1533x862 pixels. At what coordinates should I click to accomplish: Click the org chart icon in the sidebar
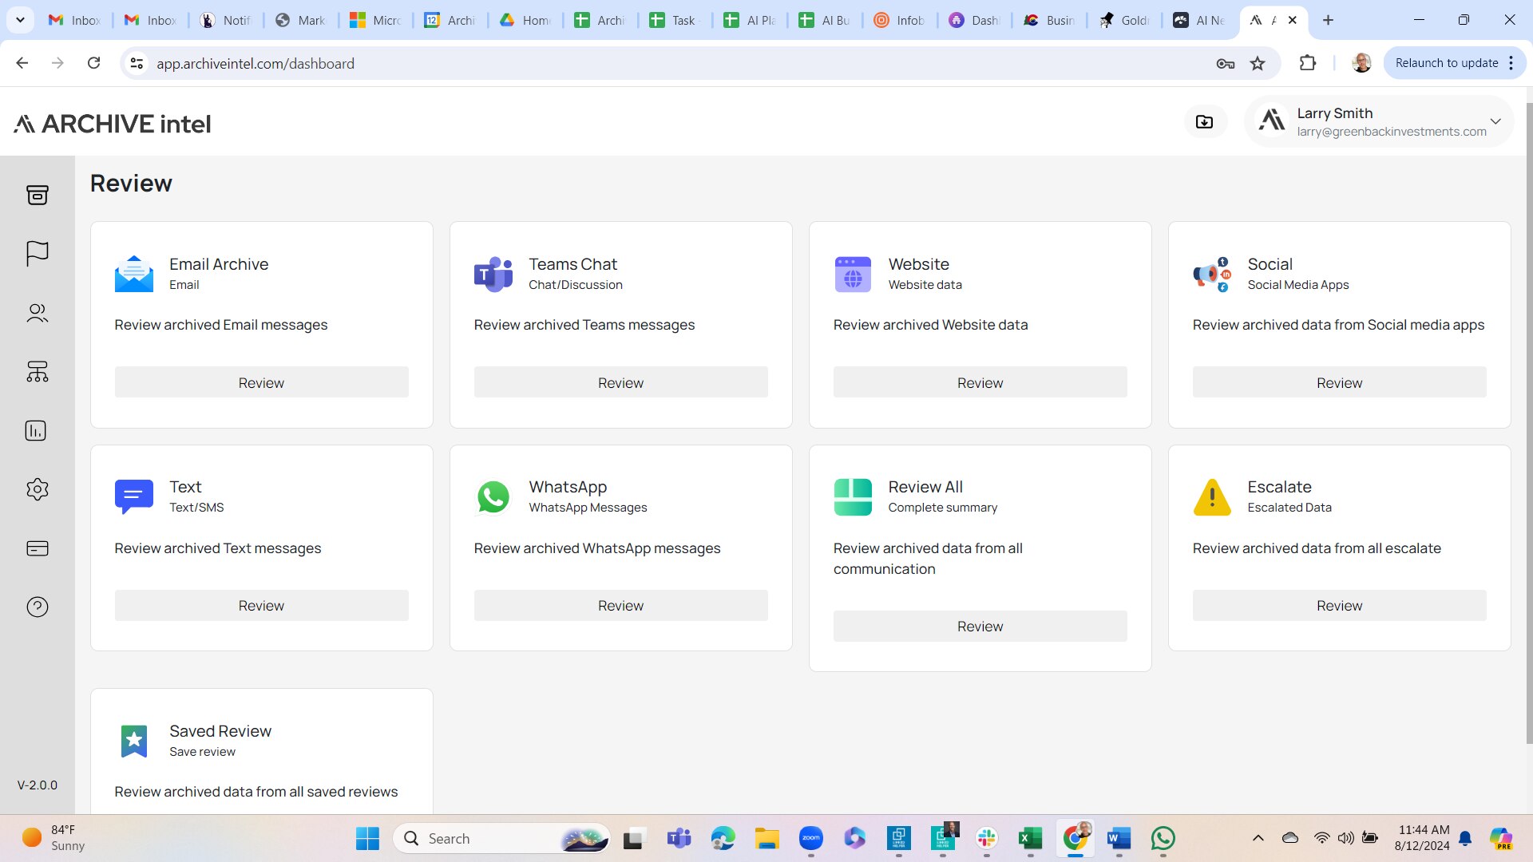click(38, 372)
